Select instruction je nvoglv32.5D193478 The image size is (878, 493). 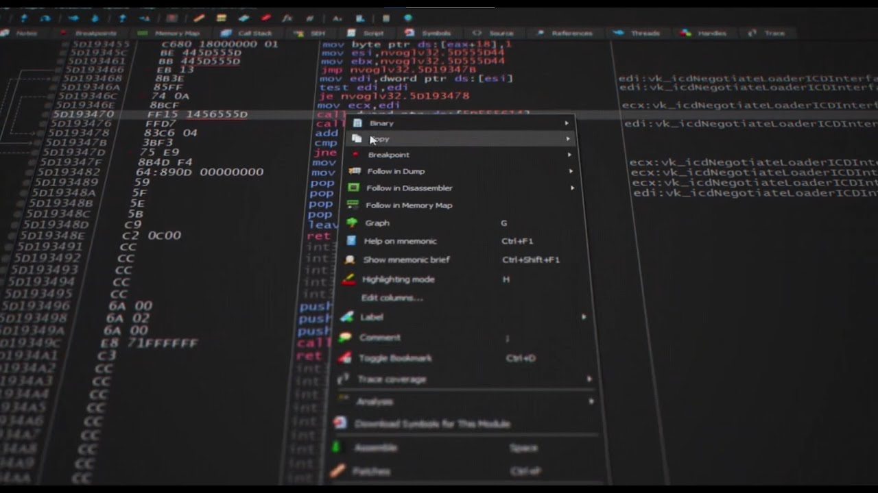coord(394,97)
